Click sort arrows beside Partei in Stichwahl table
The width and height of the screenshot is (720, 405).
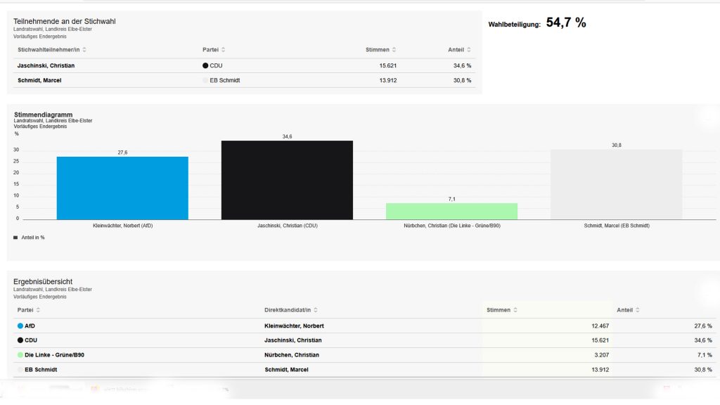[x=224, y=50]
